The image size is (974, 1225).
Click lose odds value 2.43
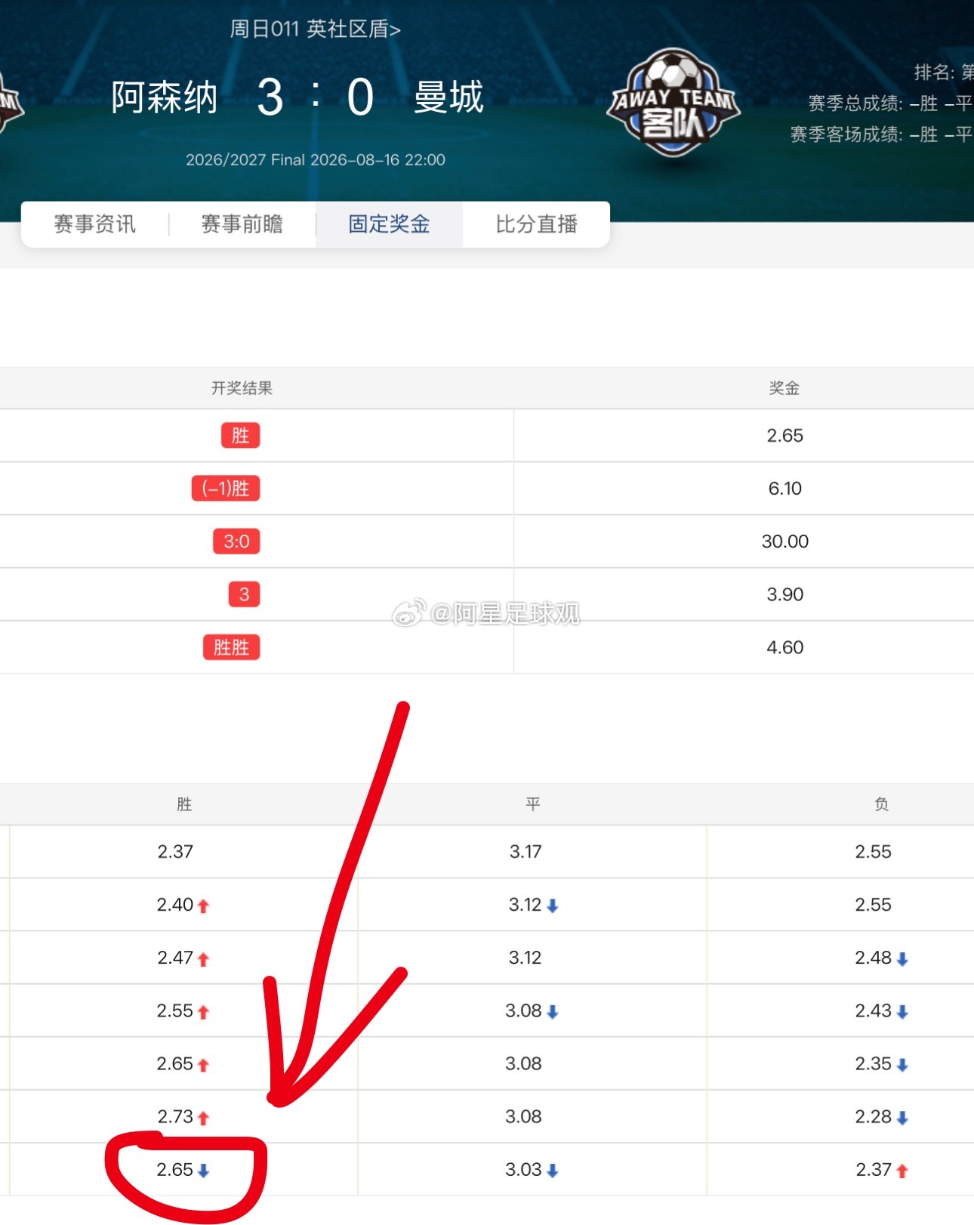click(874, 1011)
